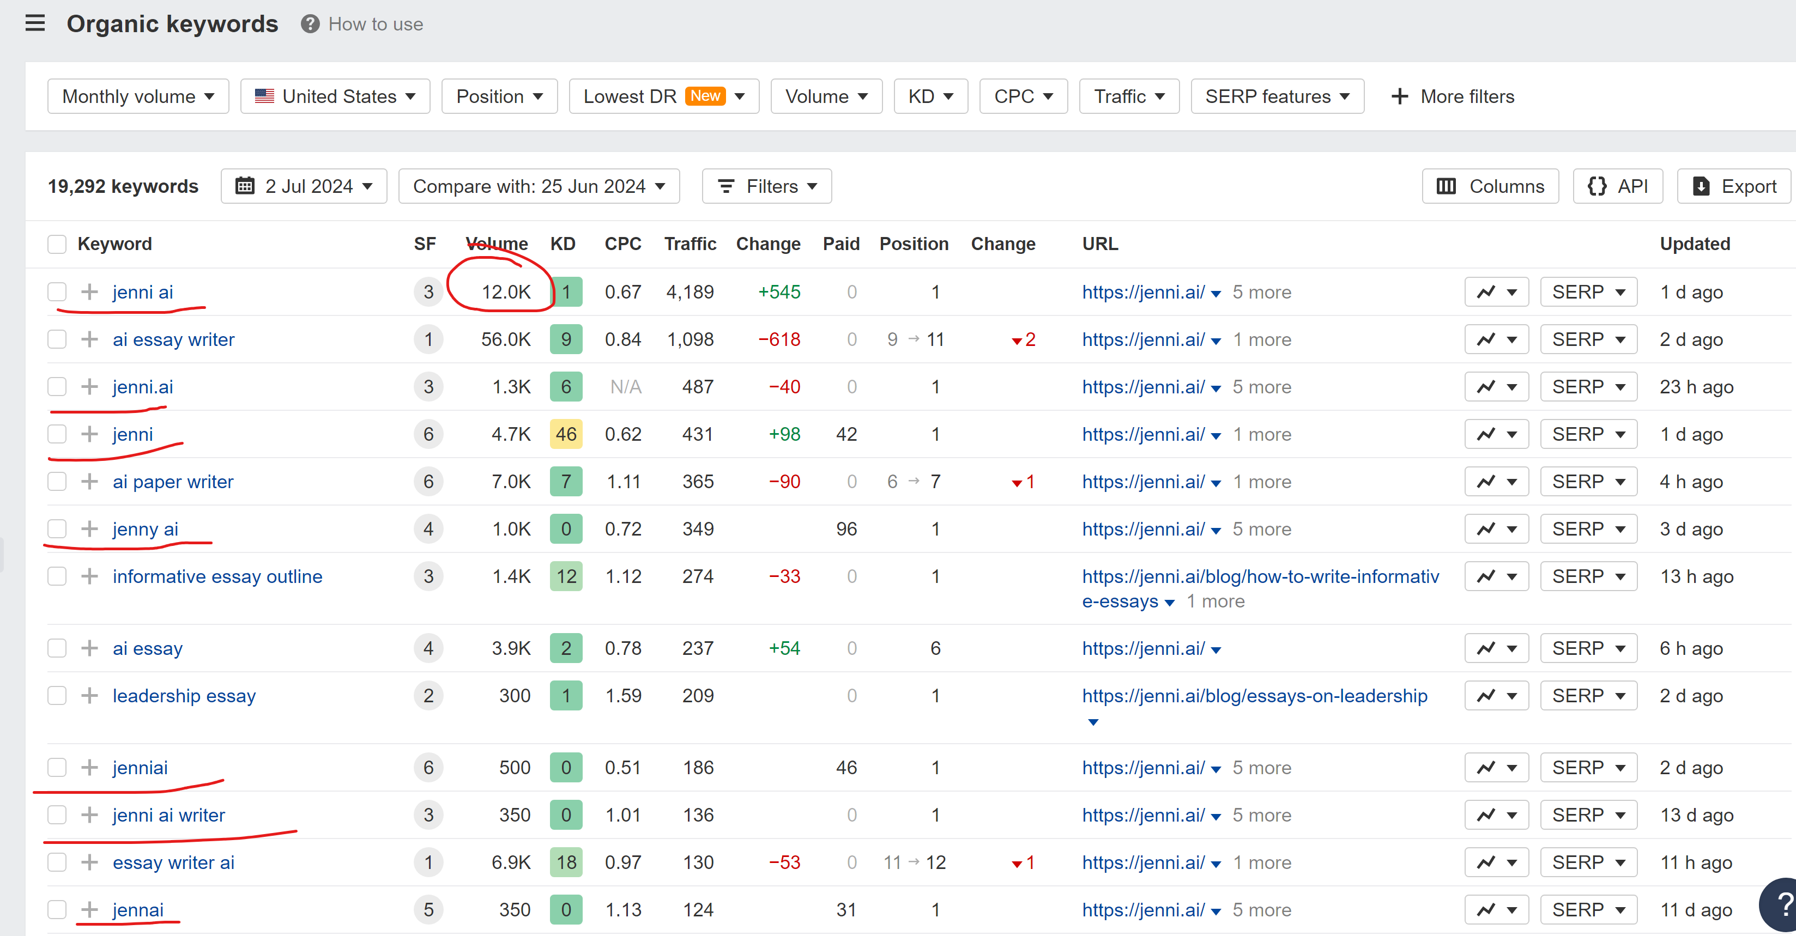Open the CPC filter dropdown
This screenshot has height=936, width=1796.
(x=1024, y=96)
